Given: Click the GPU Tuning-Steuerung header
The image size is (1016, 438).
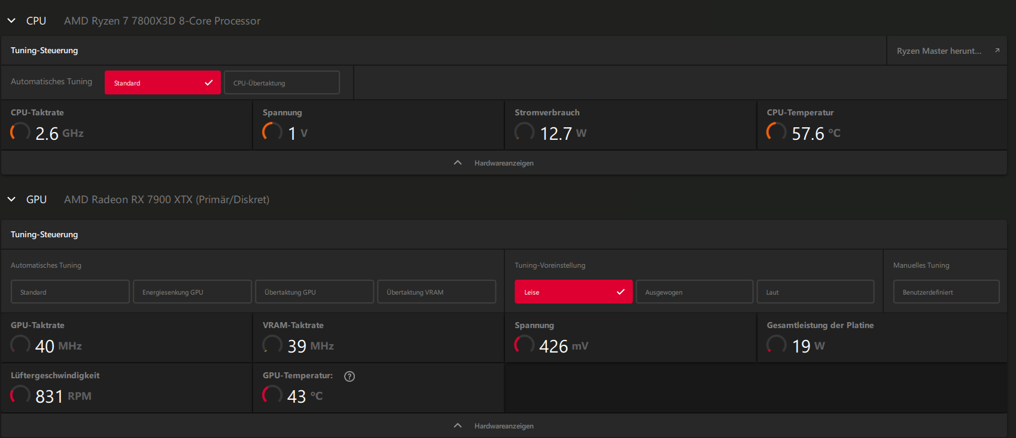Looking at the screenshot, I should [x=44, y=235].
